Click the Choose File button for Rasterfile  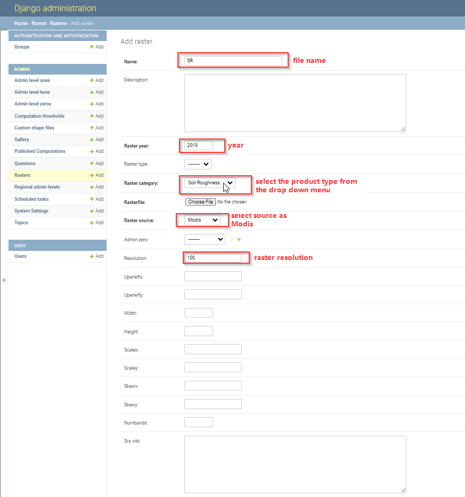tap(200, 202)
